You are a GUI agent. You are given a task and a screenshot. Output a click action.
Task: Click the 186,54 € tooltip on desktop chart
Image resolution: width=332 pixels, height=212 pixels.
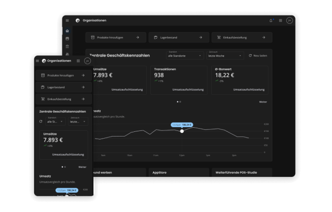click(x=182, y=125)
